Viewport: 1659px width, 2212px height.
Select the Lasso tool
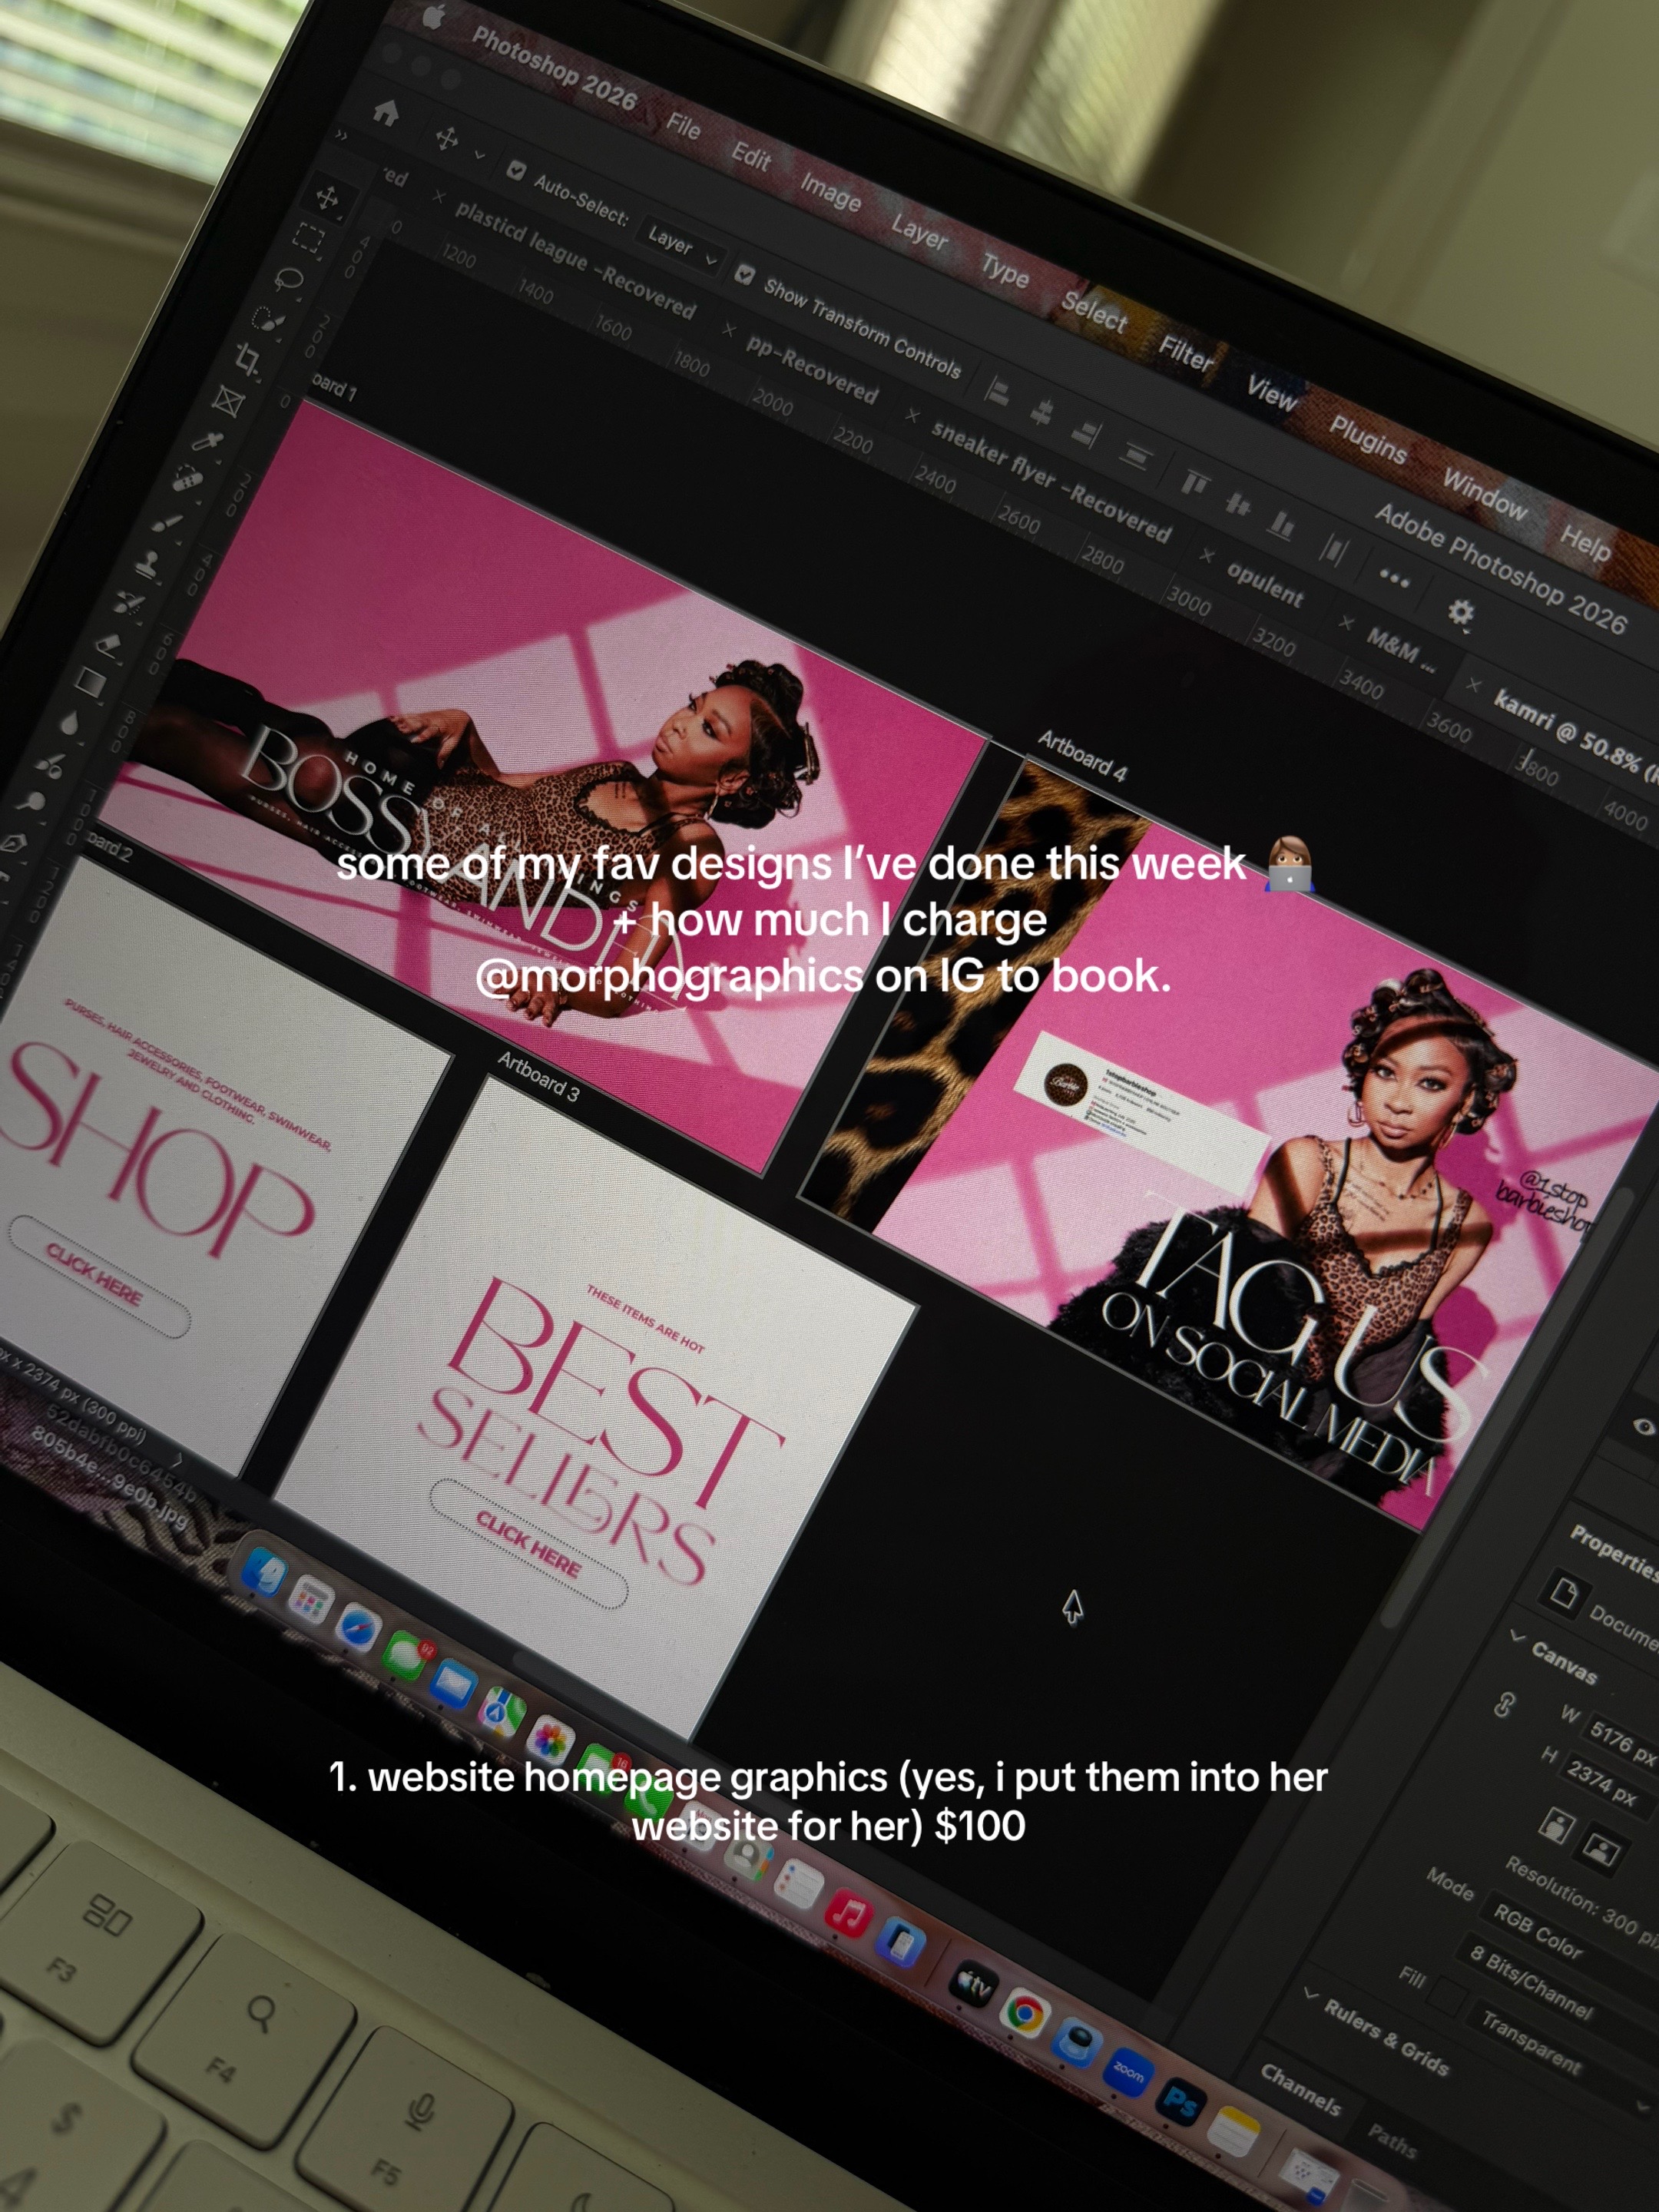coord(289,279)
